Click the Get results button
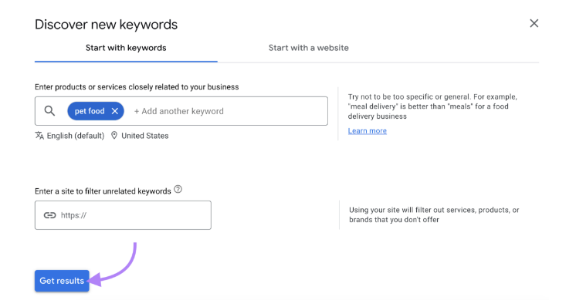Screen dimensions: 576x307 click(x=62, y=281)
